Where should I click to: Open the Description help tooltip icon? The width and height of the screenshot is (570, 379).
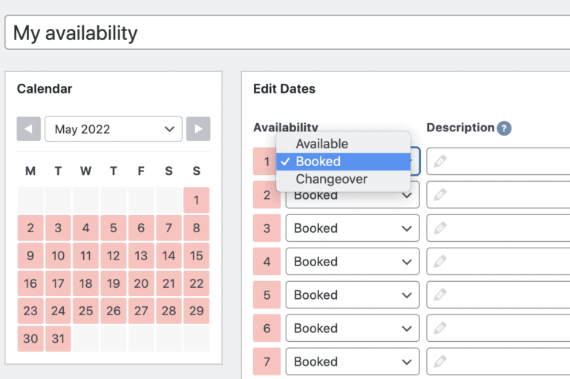(504, 128)
